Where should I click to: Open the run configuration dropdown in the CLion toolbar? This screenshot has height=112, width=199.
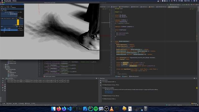tap(176, 5)
